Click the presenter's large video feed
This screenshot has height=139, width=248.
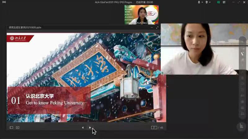click(200, 49)
